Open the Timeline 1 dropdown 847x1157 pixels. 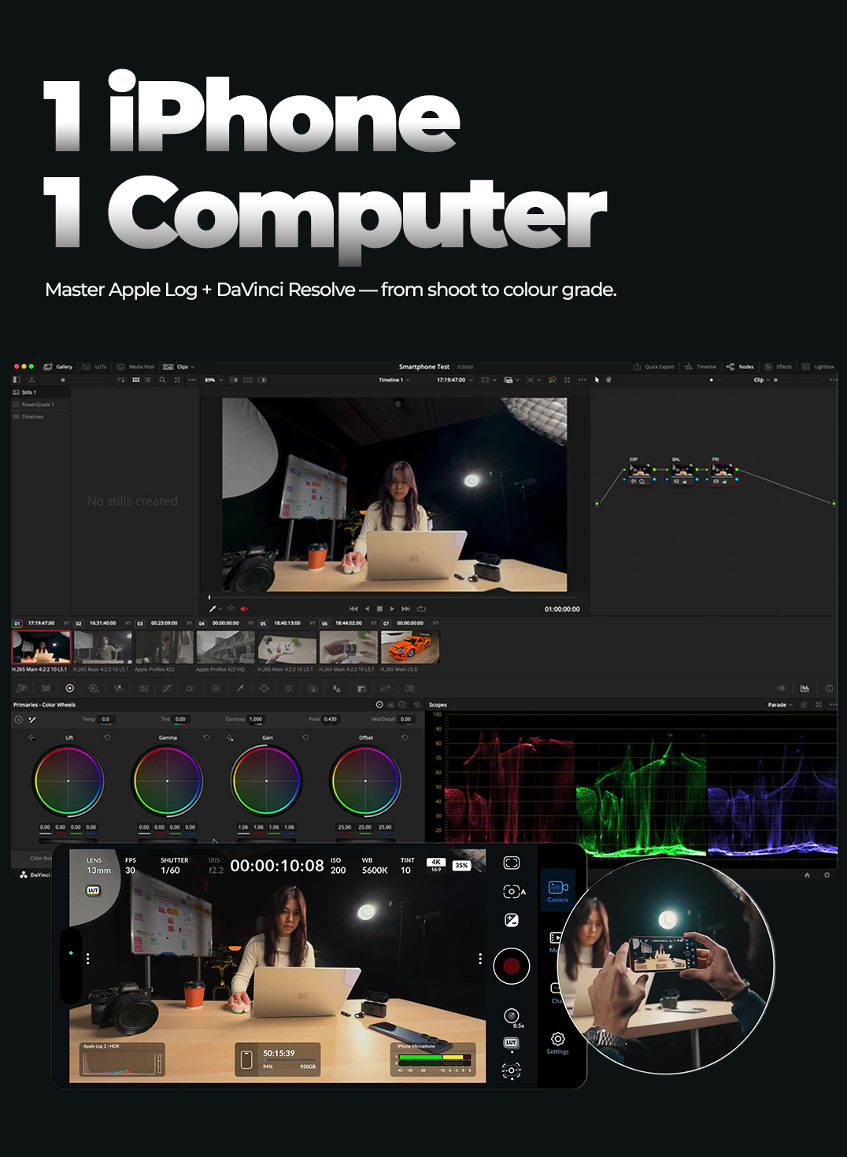coord(394,380)
